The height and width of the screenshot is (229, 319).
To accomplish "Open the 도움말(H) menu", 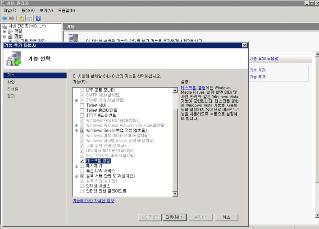I will tap(67, 10).
